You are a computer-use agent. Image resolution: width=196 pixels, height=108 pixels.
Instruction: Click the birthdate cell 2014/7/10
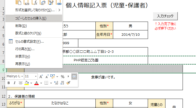pos(130,35)
